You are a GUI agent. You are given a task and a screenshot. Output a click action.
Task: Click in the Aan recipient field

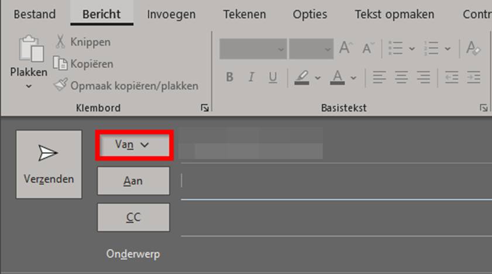tap(333, 181)
